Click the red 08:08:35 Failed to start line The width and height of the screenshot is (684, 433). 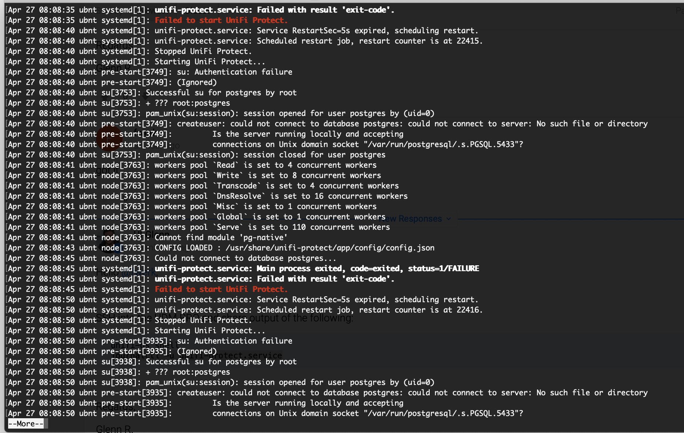click(221, 20)
